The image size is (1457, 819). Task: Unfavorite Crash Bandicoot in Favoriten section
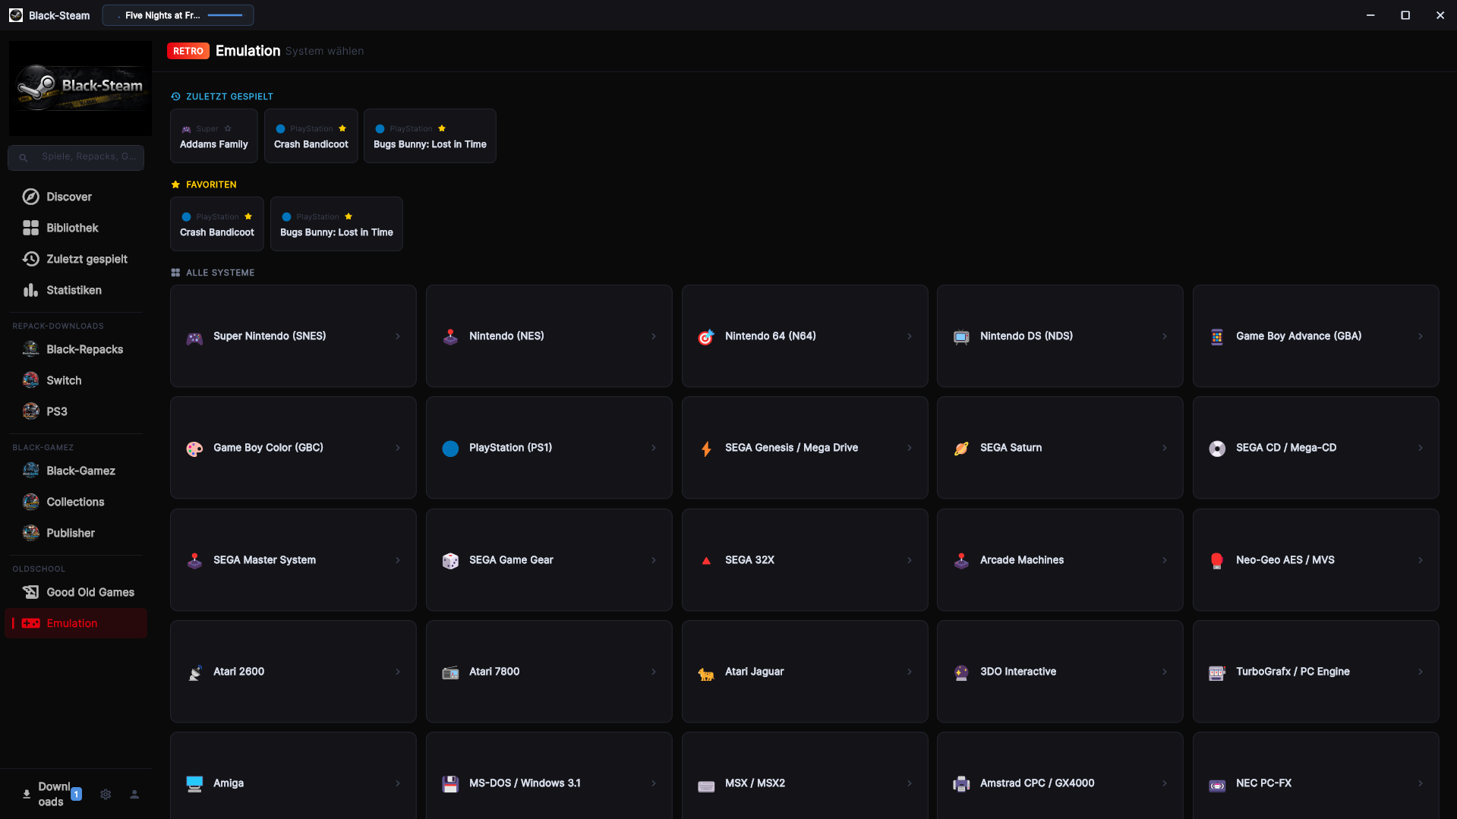248,217
